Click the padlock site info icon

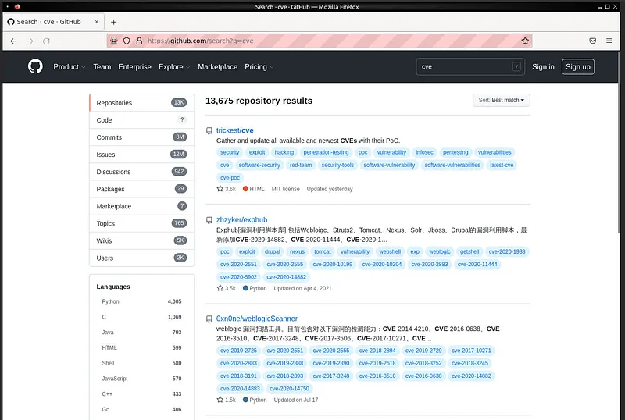coord(139,41)
